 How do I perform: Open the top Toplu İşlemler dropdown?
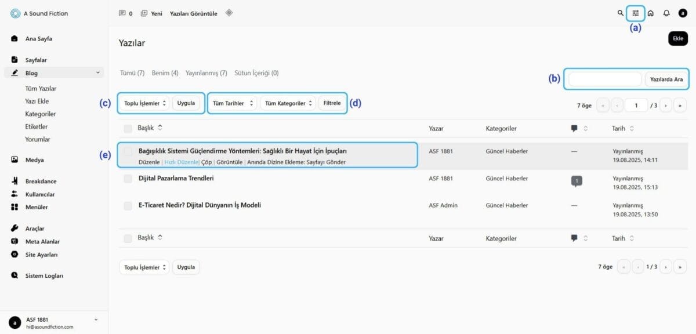click(x=145, y=103)
